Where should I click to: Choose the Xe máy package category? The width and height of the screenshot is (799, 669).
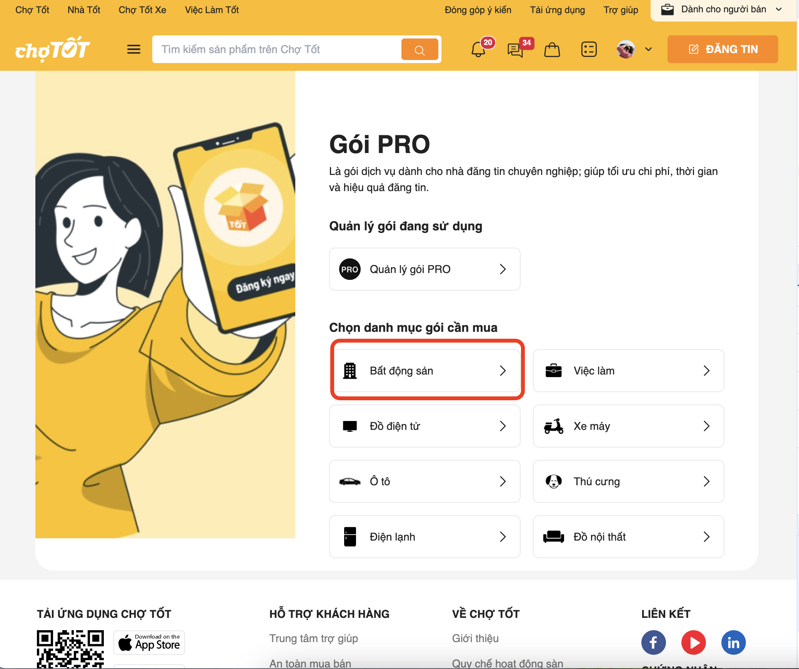point(628,426)
